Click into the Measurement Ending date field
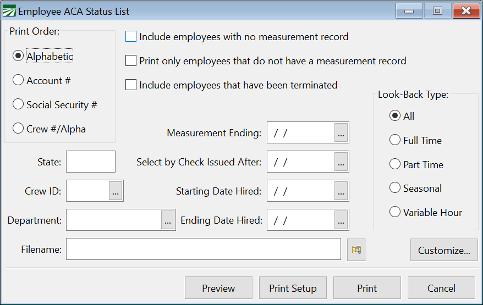483x305 pixels. point(301,132)
